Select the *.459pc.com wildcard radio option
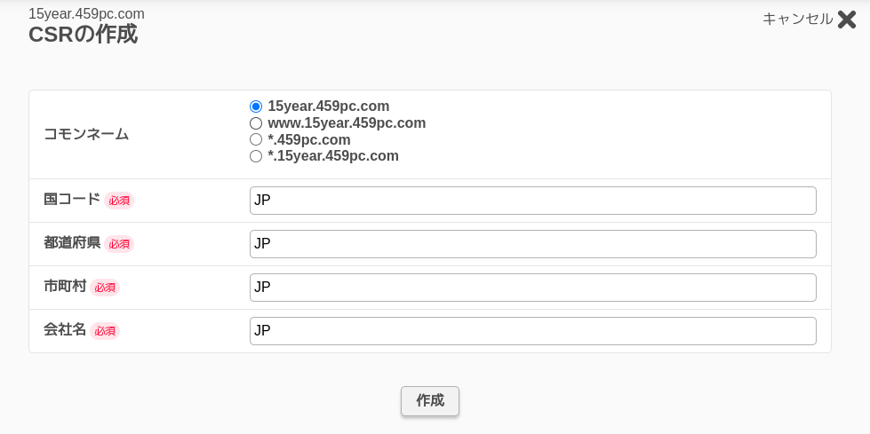This screenshot has height=434, width=870. [256, 140]
